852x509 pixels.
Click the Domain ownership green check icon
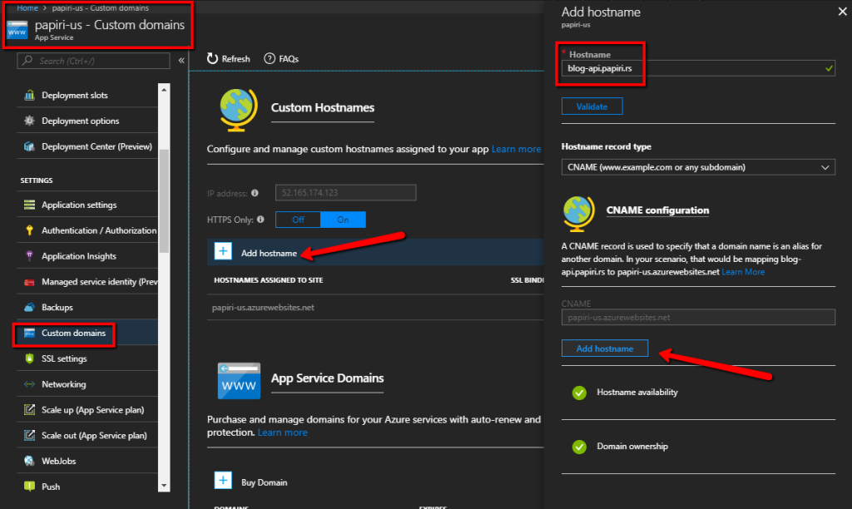tap(579, 447)
